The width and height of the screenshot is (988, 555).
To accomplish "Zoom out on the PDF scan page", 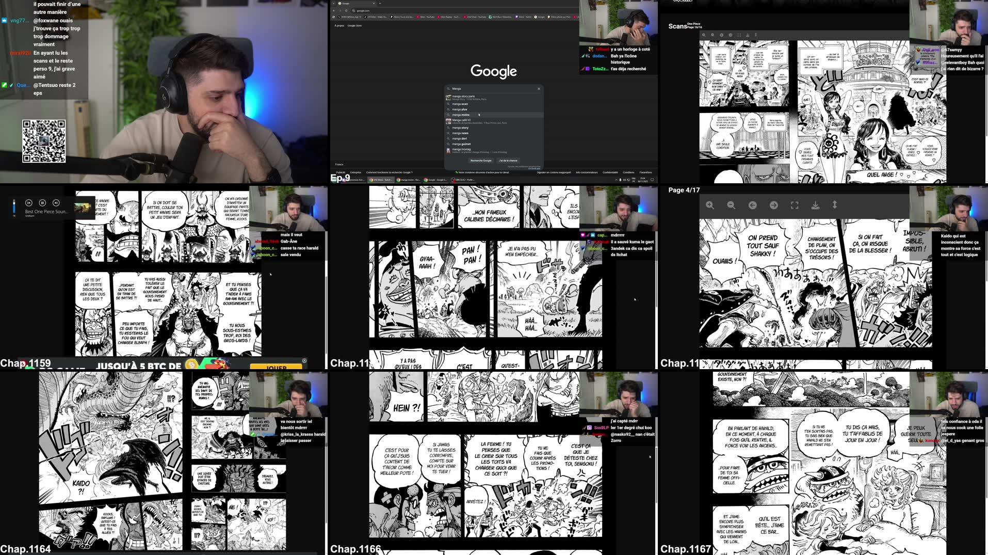I will pos(731,205).
